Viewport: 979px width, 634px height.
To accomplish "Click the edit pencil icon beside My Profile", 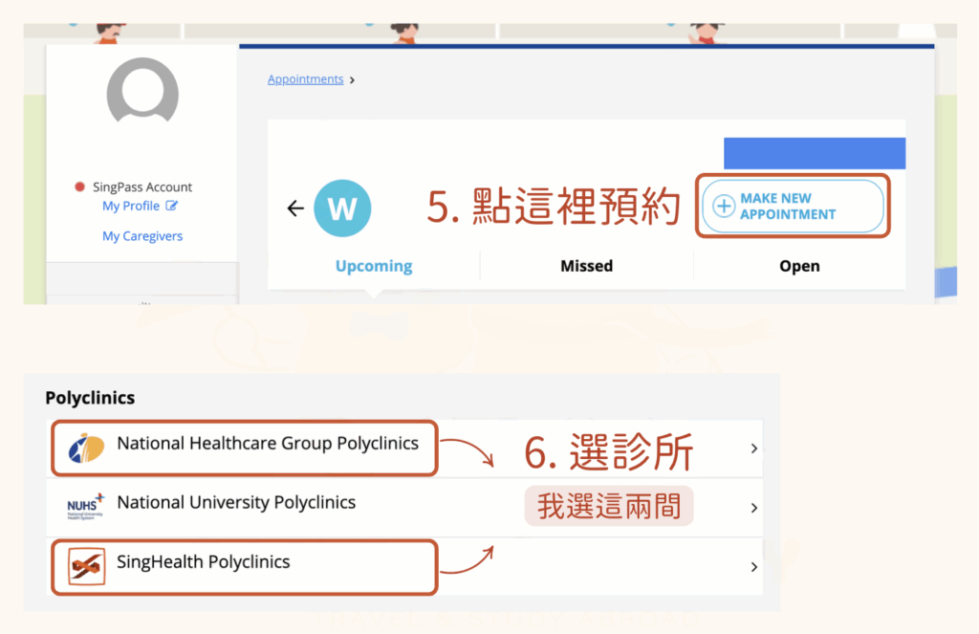I will point(172,206).
